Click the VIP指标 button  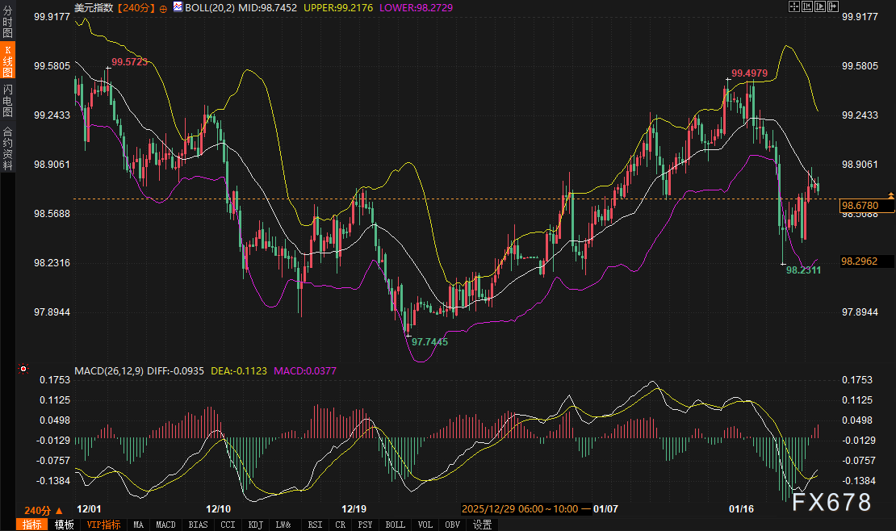(106, 524)
